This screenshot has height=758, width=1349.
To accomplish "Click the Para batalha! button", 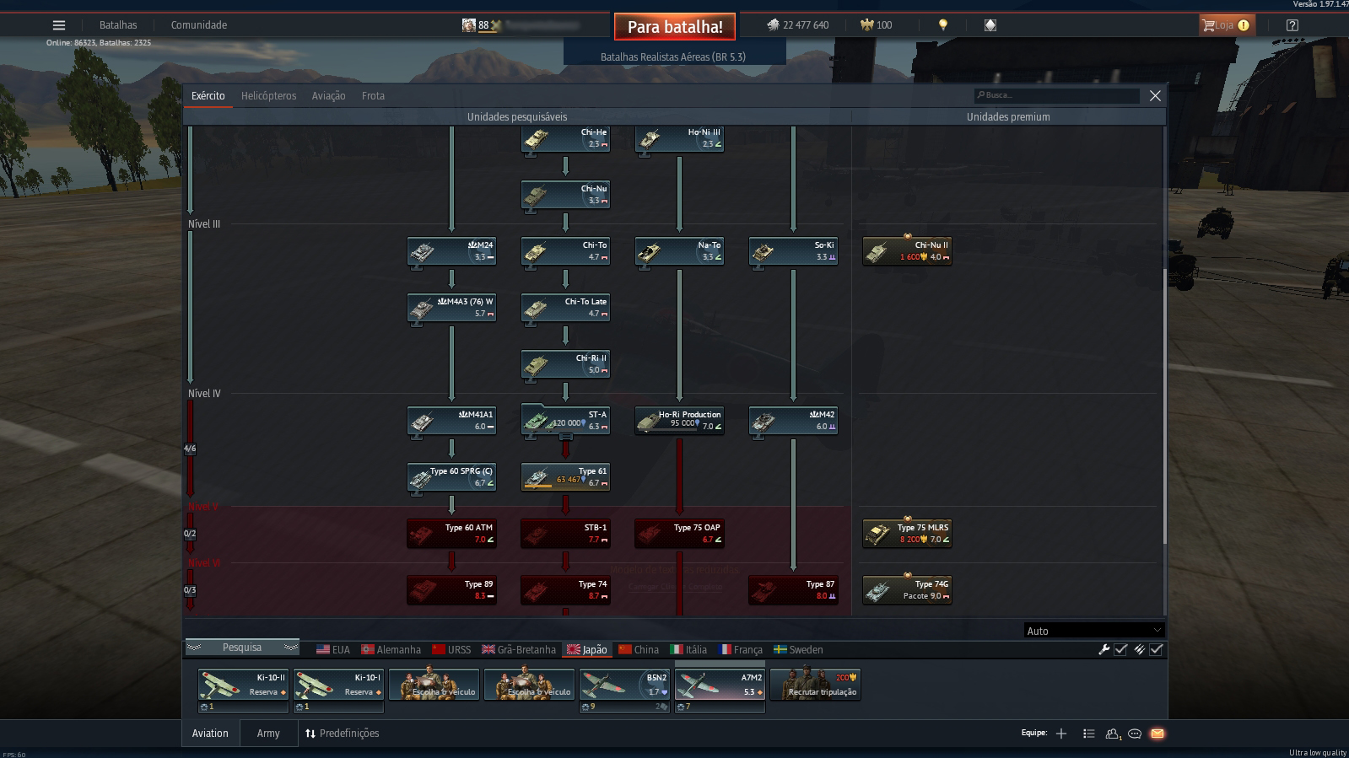I will click(675, 27).
